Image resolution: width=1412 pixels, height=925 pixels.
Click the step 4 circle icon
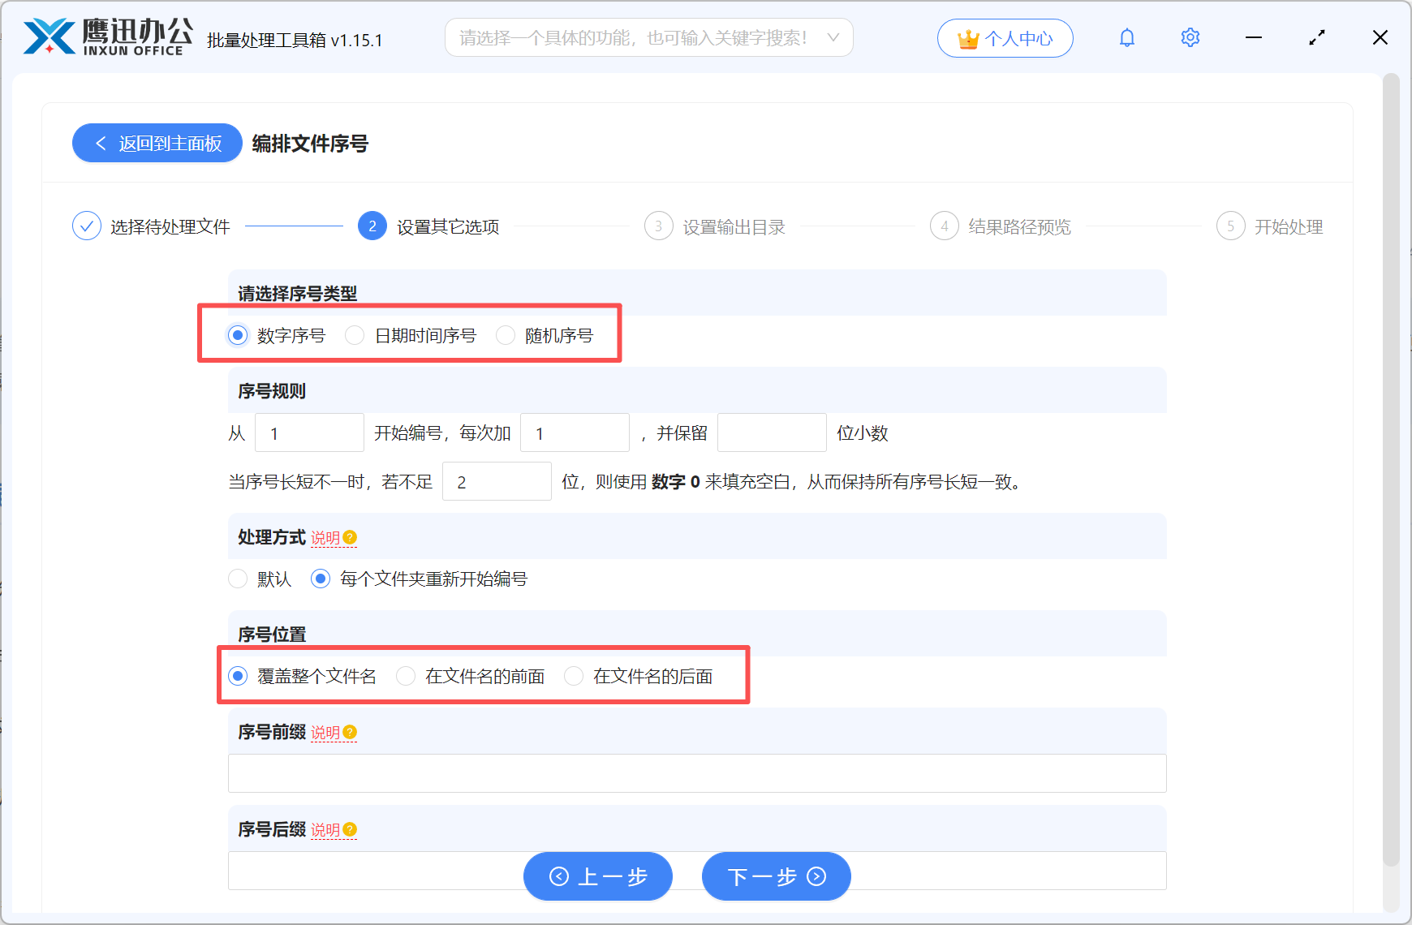point(945,226)
